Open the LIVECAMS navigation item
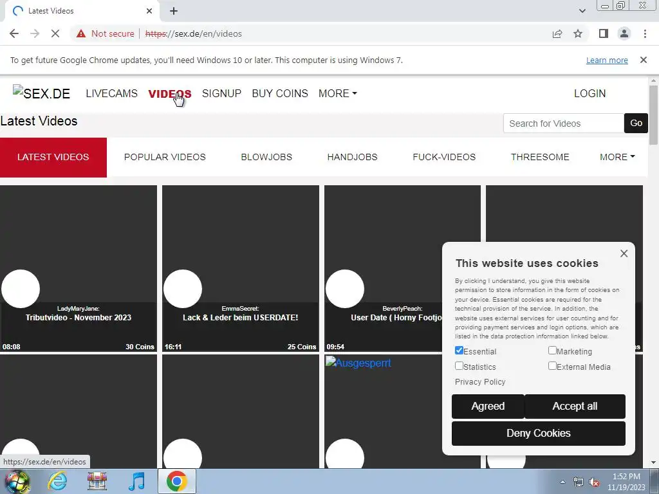The height and width of the screenshot is (494, 659). point(111,93)
